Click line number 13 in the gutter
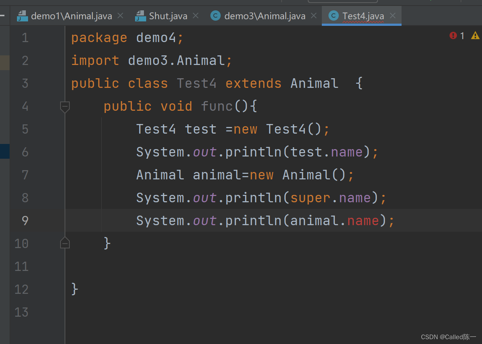Viewport: 482px width, 344px height. (x=21, y=312)
